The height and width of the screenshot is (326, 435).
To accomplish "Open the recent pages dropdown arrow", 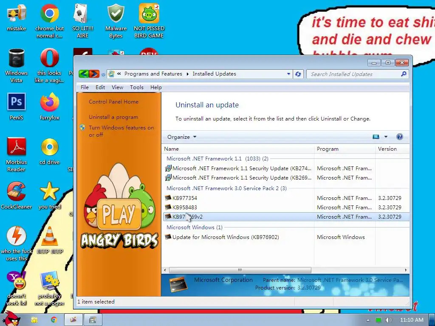I will point(103,75).
